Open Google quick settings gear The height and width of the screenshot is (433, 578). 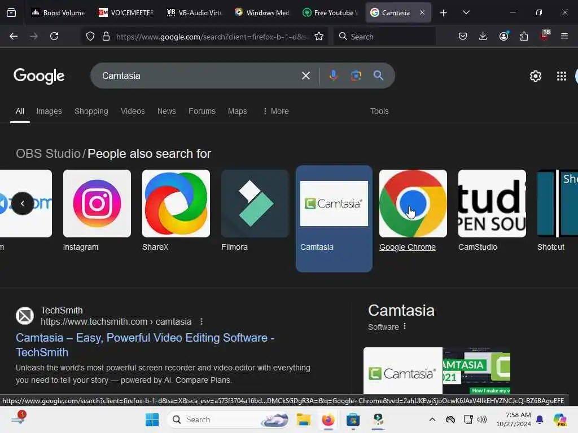pyautogui.click(x=535, y=76)
